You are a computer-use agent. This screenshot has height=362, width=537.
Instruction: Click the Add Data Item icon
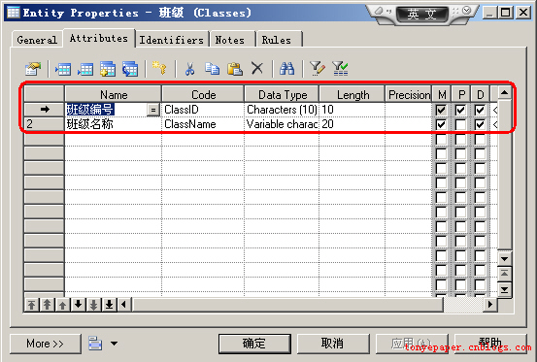tap(108, 69)
